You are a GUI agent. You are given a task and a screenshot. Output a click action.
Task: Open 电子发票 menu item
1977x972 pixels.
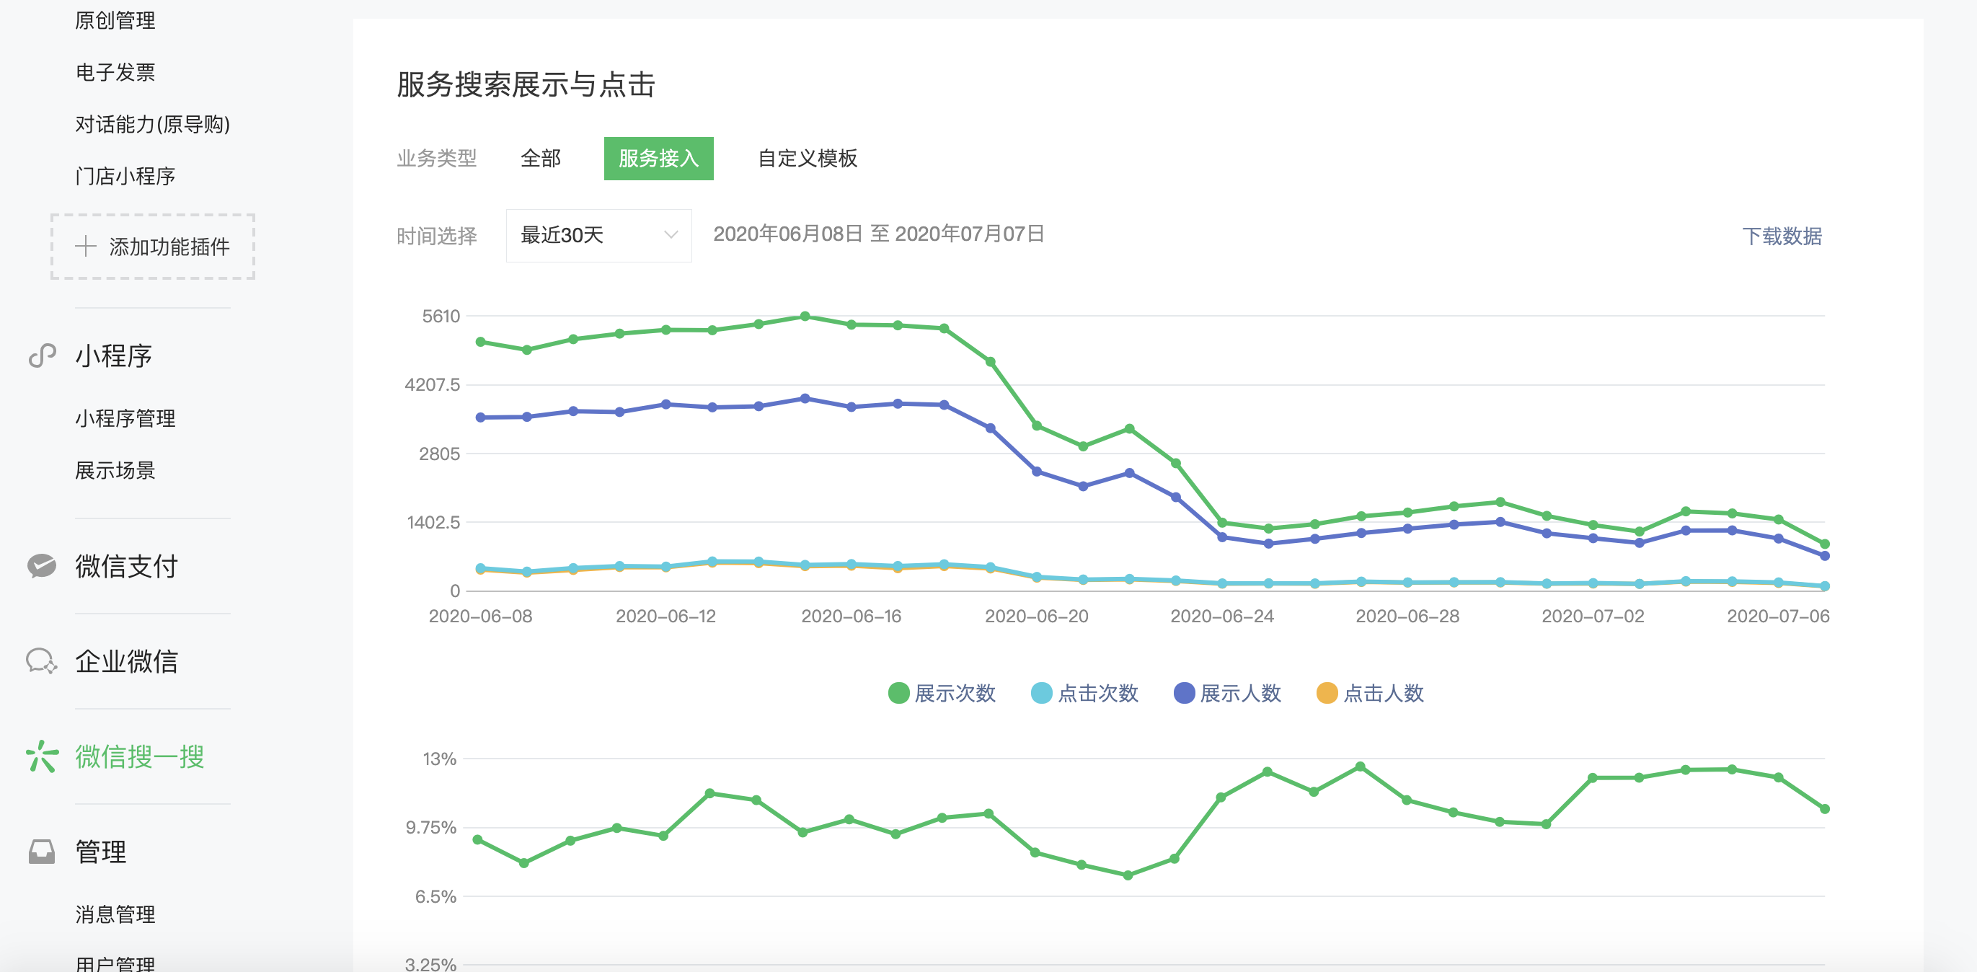tap(115, 72)
